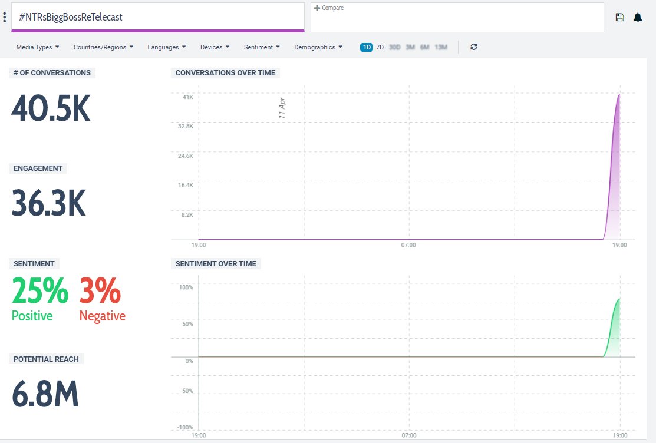The width and height of the screenshot is (656, 443).
Task: Open the three-dot options menu
Action: tap(5, 17)
